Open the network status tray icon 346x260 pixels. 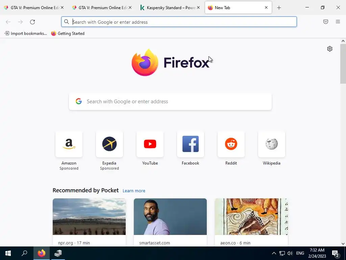point(282,253)
